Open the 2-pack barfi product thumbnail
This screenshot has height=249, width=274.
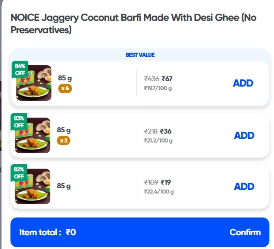click(x=35, y=137)
